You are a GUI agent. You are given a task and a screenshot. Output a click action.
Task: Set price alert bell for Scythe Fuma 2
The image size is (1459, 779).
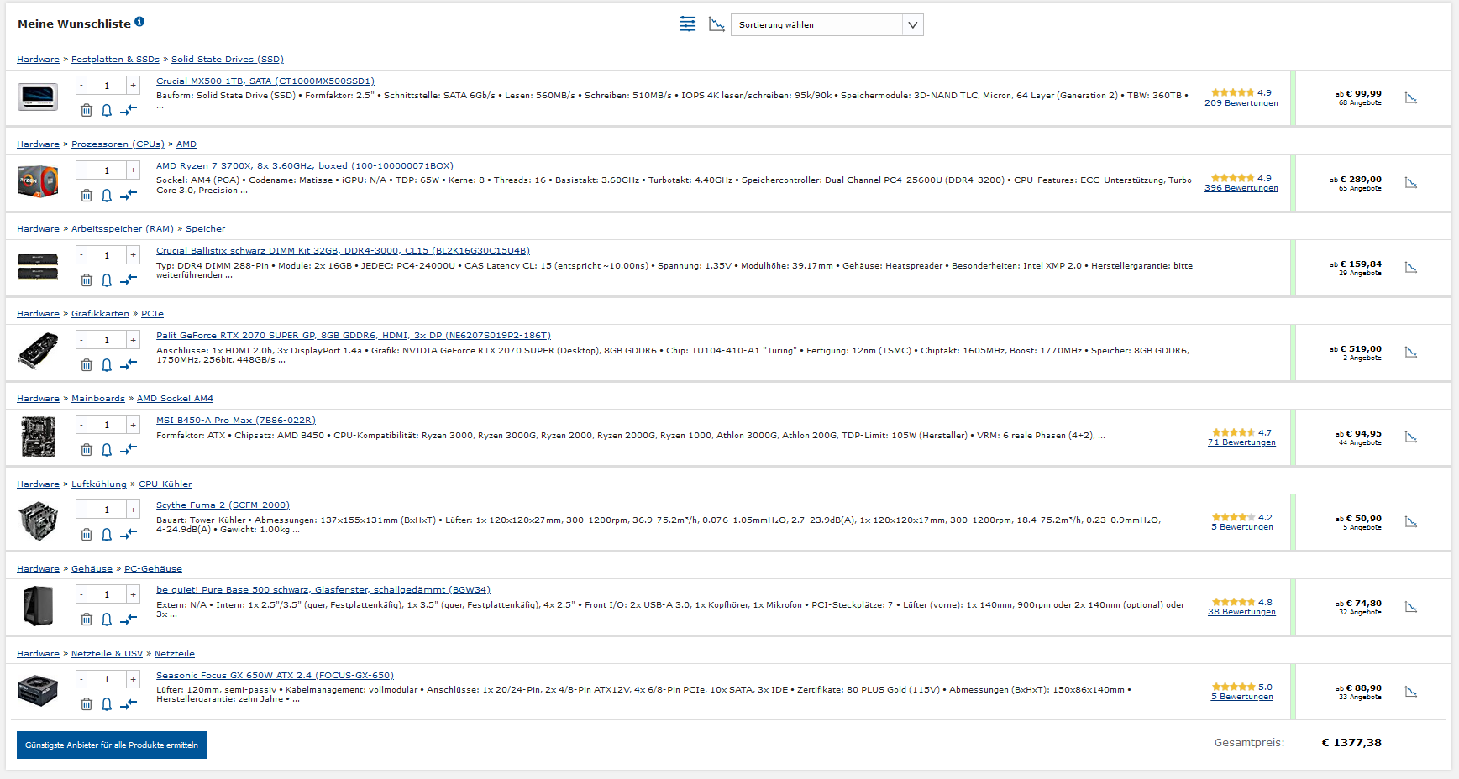click(107, 534)
